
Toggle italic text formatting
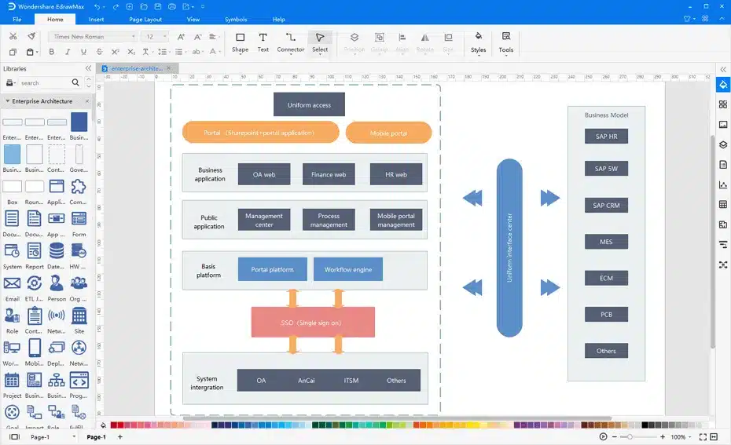pyautogui.click(x=66, y=52)
